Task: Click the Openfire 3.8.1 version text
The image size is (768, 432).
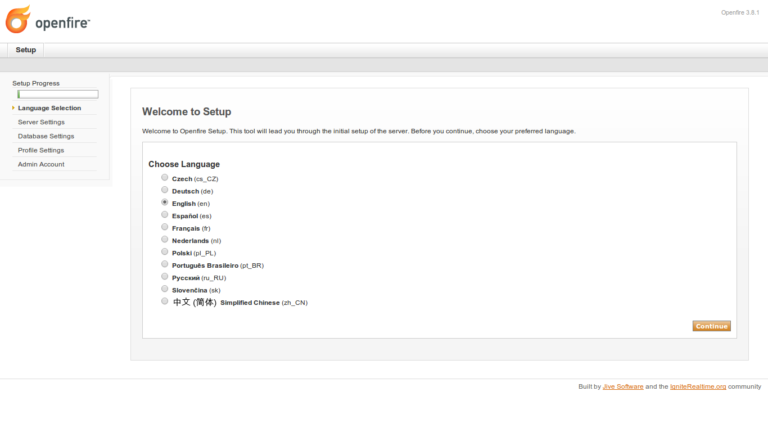Action: click(x=740, y=12)
